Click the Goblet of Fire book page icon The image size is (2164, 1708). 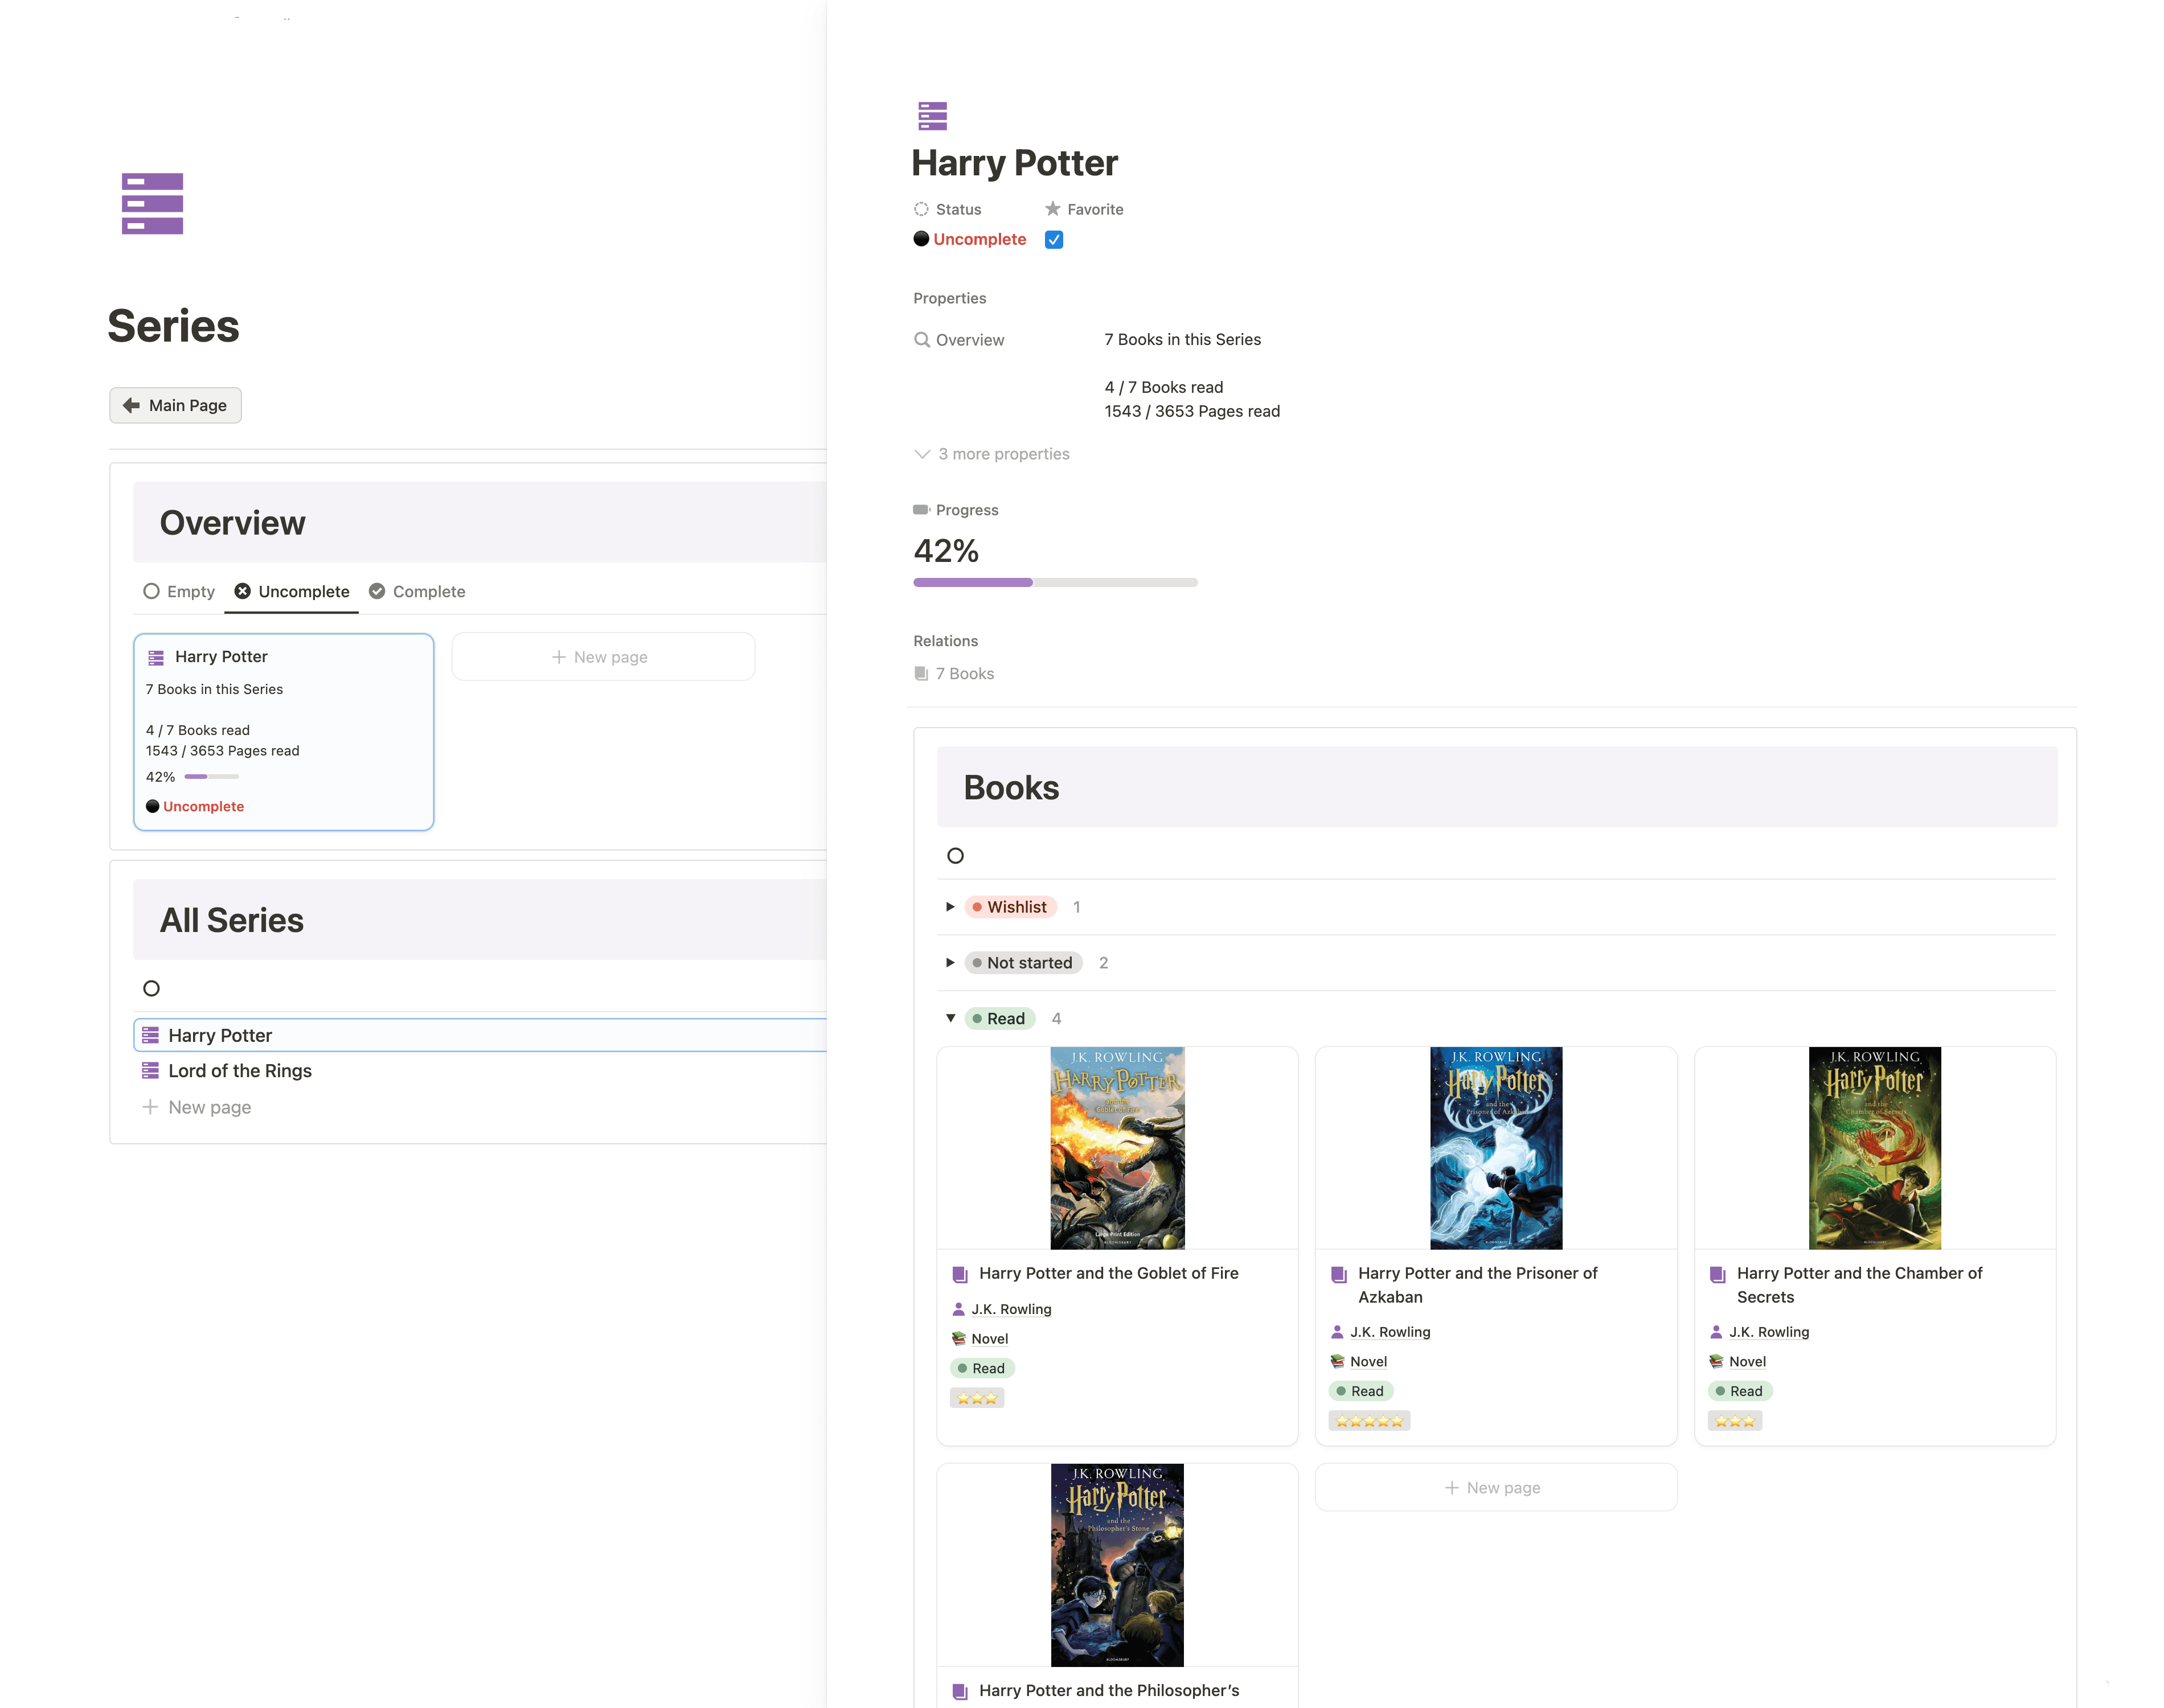point(960,1274)
